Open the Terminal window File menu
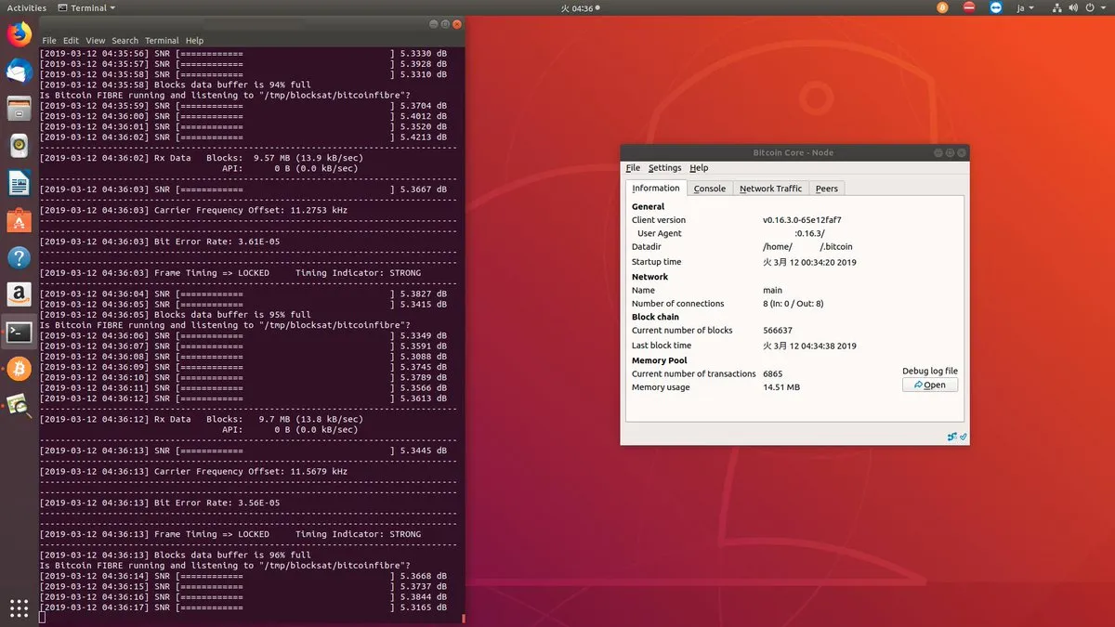 49,41
